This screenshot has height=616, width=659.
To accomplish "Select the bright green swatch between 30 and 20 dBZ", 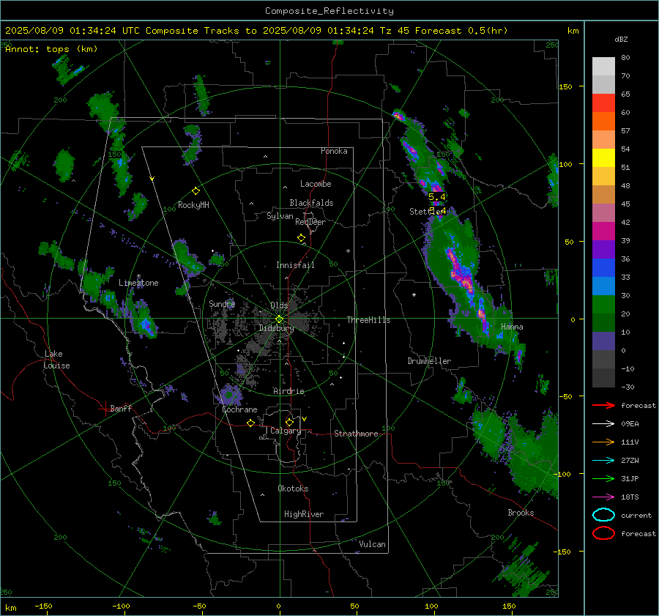I will pyautogui.click(x=603, y=305).
